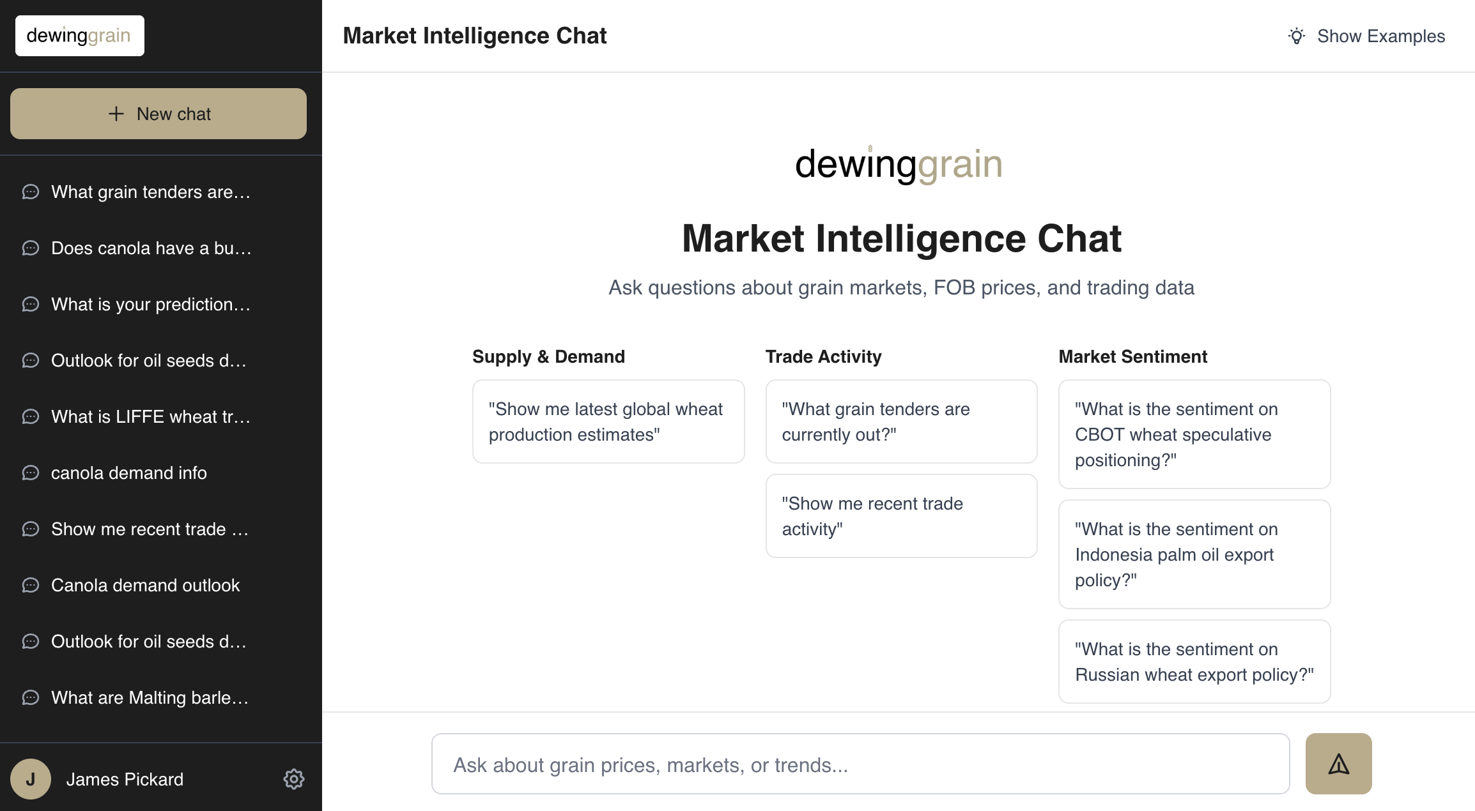The image size is (1475, 811).
Task: Open the send message icon
Action: (x=1338, y=764)
